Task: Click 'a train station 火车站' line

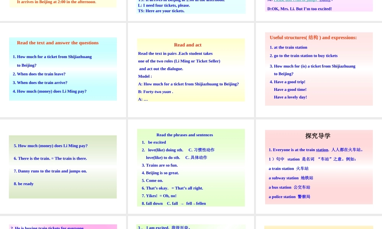Action: coord(288,168)
